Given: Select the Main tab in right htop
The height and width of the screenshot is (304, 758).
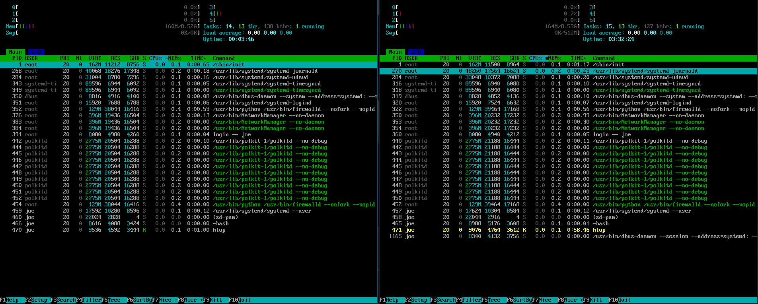Looking at the screenshot, I should pos(396,52).
